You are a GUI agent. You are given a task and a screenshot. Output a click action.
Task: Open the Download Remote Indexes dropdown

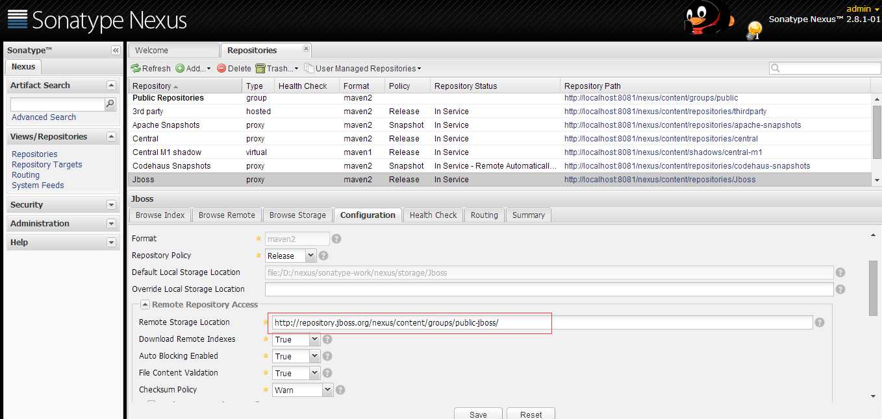point(314,339)
